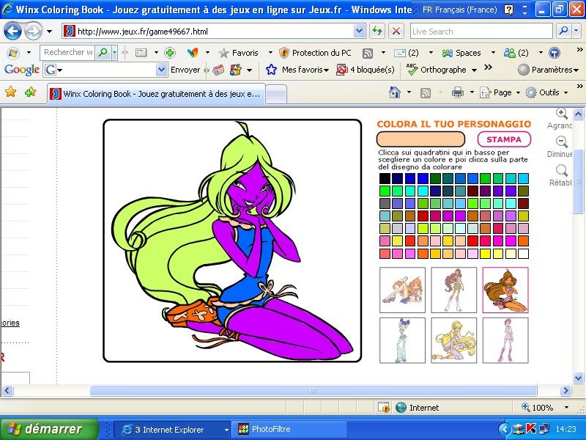Click the Agrandir zoom-in magnifier icon
The width and height of the screenshot is (586, 440).
[562, 114]
